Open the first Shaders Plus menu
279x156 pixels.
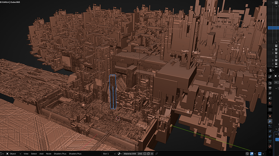pos(60,154)
